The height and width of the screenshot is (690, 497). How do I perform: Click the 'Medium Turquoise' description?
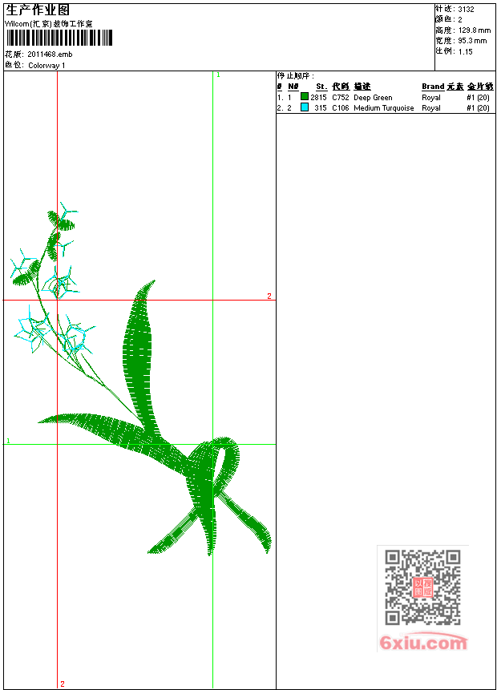[x=384, y=108]
